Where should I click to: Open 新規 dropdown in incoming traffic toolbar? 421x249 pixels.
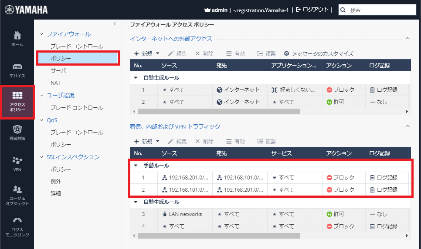tap(157, 141)
